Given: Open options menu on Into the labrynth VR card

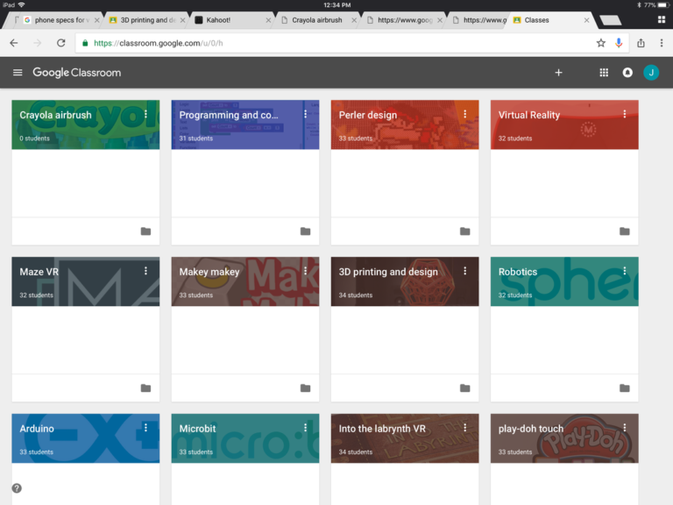Looking at the screenshot, I should 464,428.
